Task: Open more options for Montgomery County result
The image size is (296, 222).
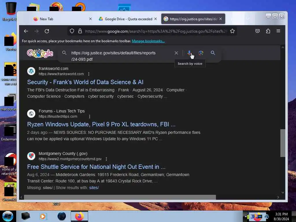Action: (106, 159)
